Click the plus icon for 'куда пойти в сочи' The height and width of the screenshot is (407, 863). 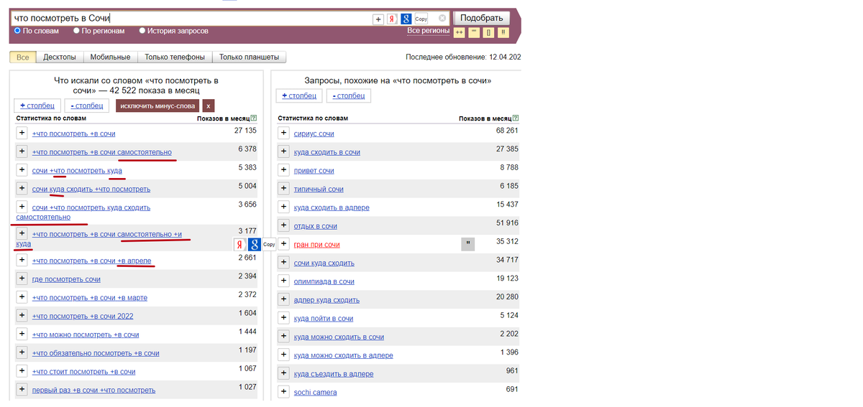pos(283,318)
